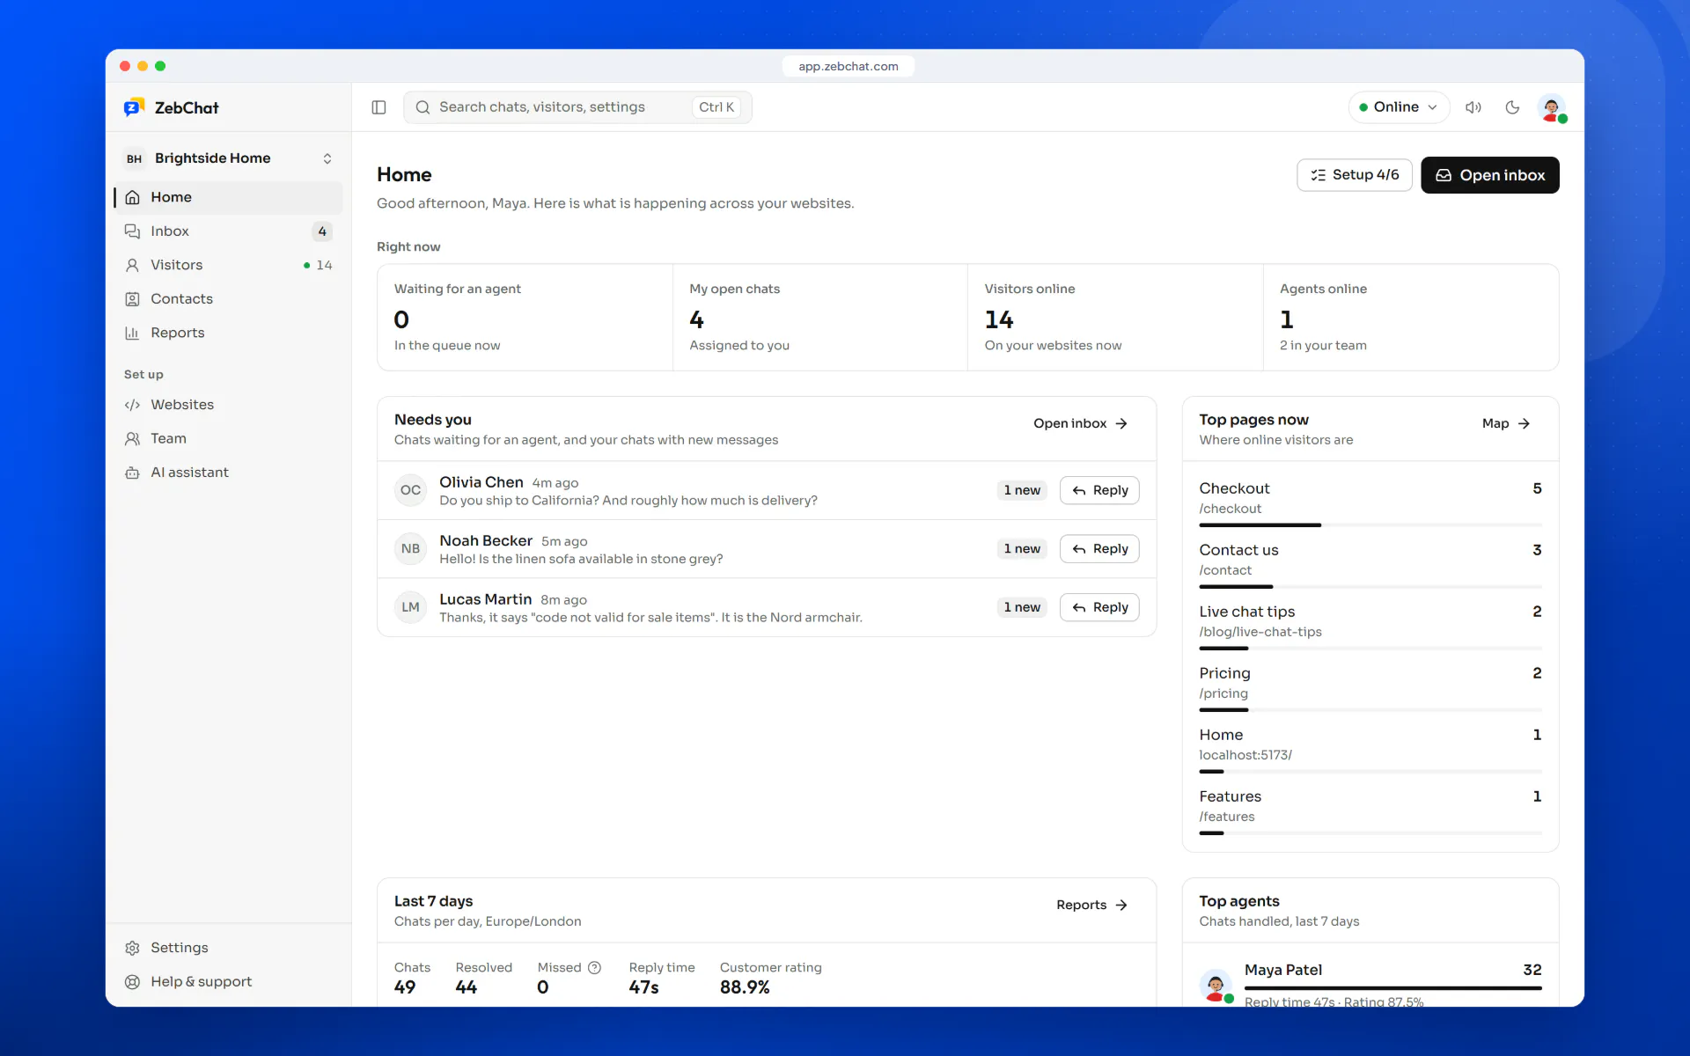This screenshot has width=1690, height=1056.
Task: Click the Live chat tips progress bar
Action: coord(1370,649)
